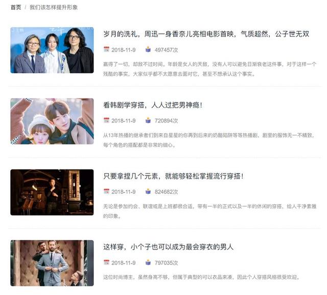This screenshot has width=327, height=295.
Task: Open the 只要拿捏几个元素 article title
Action: [173, 176]
